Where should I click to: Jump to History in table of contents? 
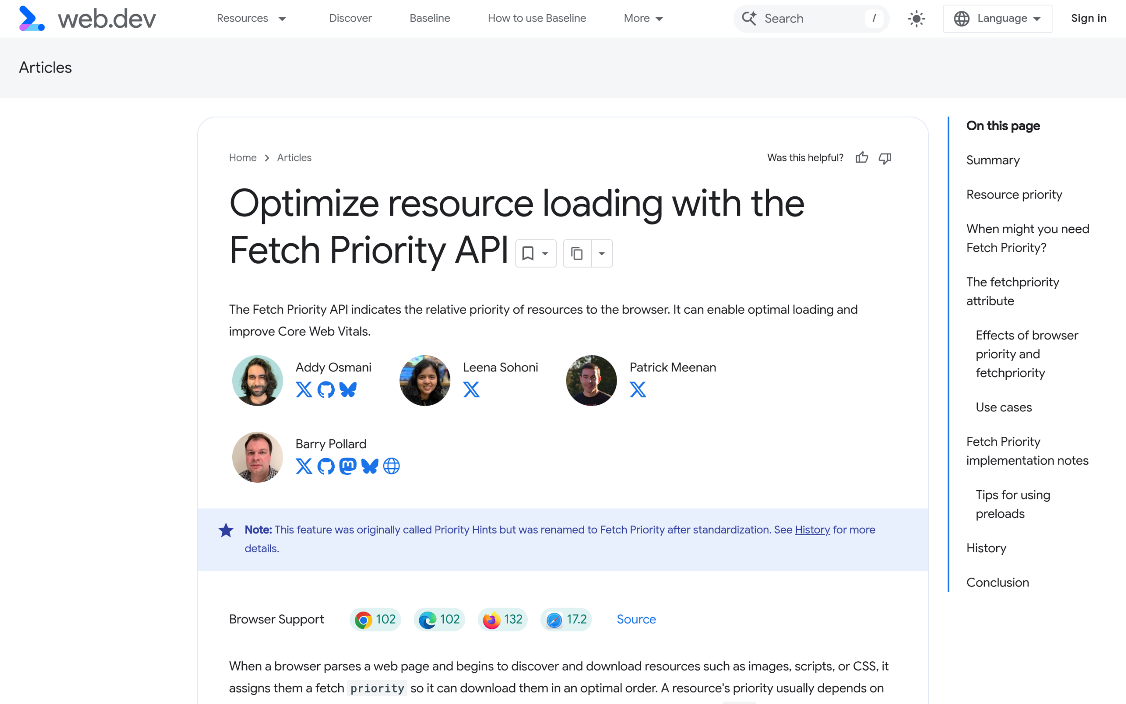coord(987,548)
